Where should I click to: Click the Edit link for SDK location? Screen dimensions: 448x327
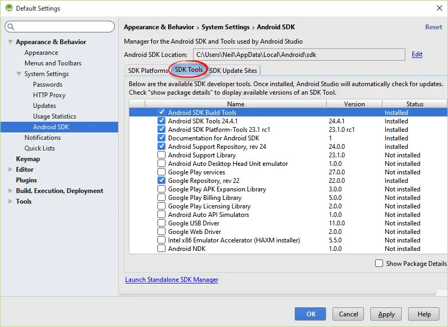point(417,54)
